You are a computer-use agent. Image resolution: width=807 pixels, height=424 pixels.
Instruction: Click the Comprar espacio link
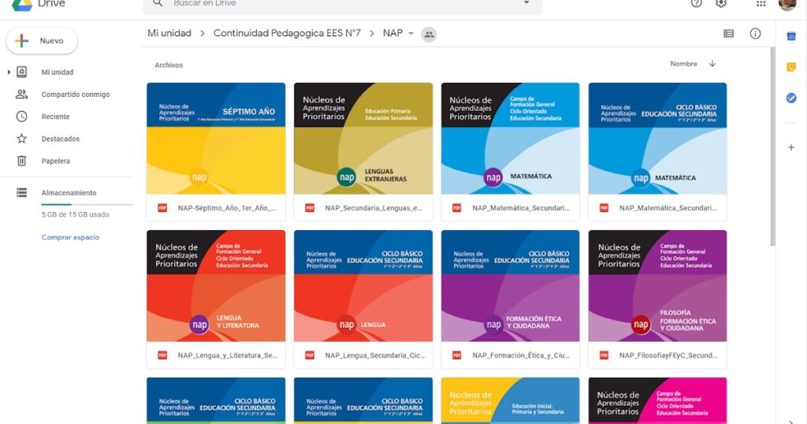point(70,237)
